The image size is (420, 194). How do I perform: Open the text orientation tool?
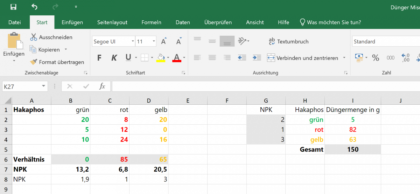[244, 41]
